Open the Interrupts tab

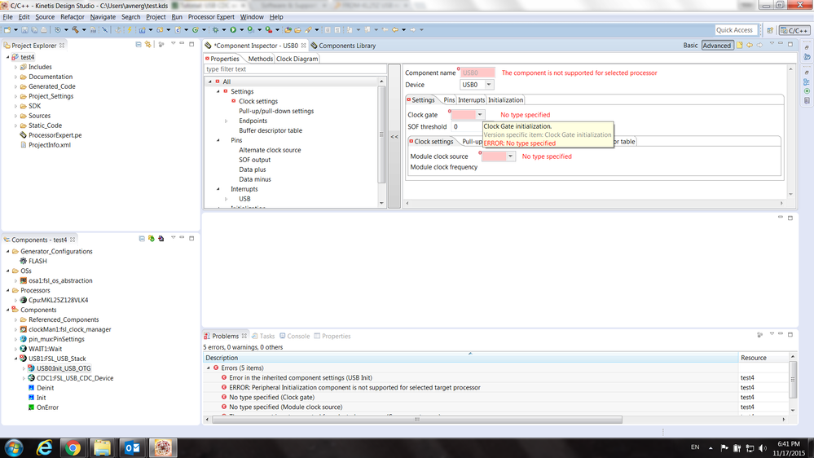(472, 99)
